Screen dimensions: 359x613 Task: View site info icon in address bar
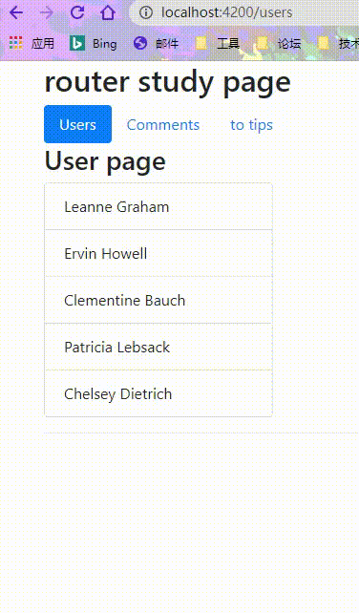point(146,12)
